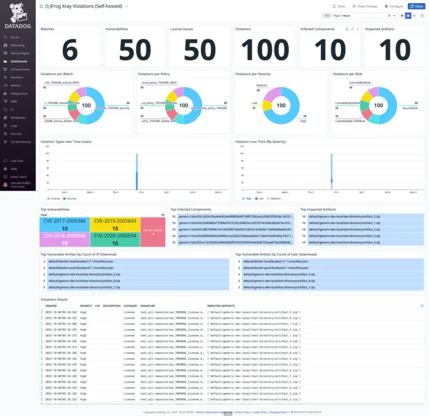Open Live Chat from the sidebar
The image size is (429, 416).
point(17,161)
